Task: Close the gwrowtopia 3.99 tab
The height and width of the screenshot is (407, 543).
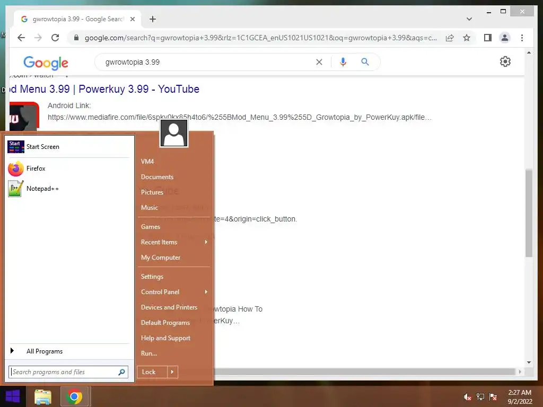Action: [x=132, y=19]
